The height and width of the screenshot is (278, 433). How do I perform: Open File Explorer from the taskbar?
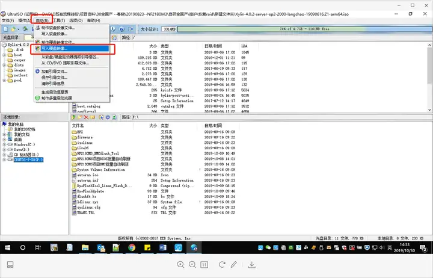(85, 247)
